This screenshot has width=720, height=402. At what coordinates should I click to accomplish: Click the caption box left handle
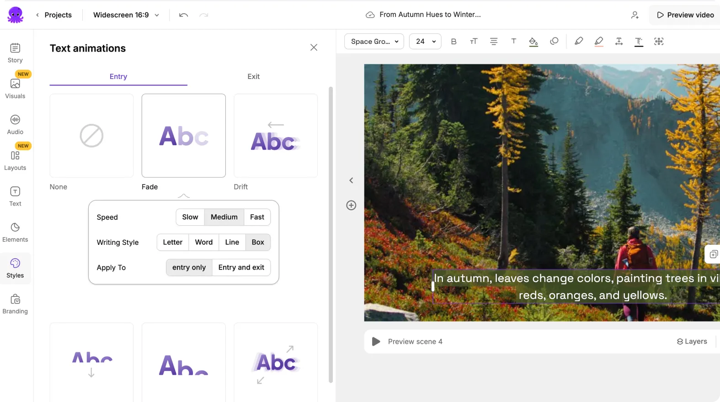pyautogui.click(x=433, y=286)
